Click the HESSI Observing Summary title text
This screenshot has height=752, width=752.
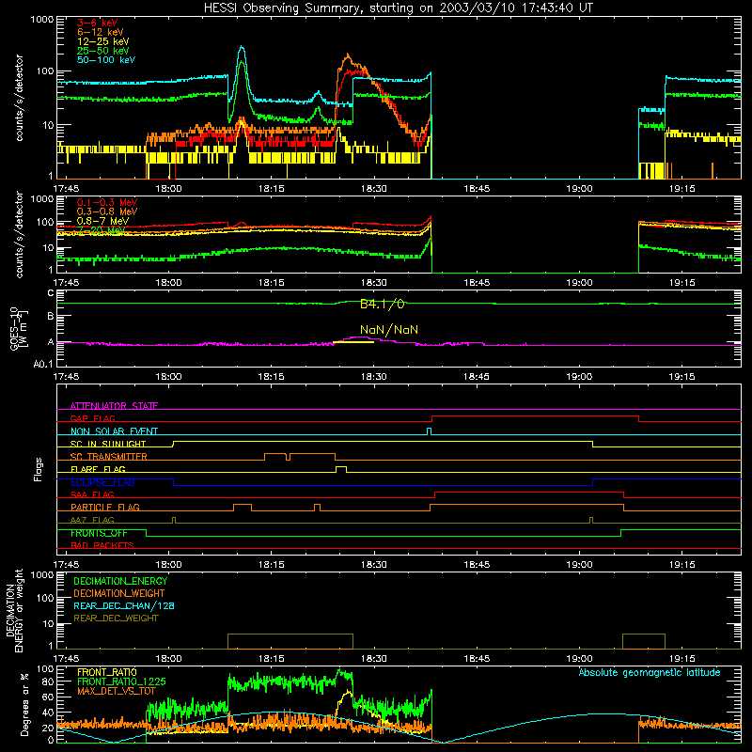click(398, 8)
